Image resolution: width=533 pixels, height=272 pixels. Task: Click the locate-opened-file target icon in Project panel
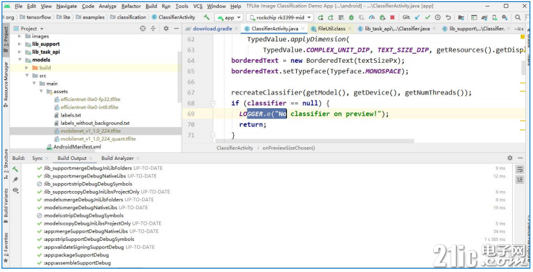tap(143, 28)
